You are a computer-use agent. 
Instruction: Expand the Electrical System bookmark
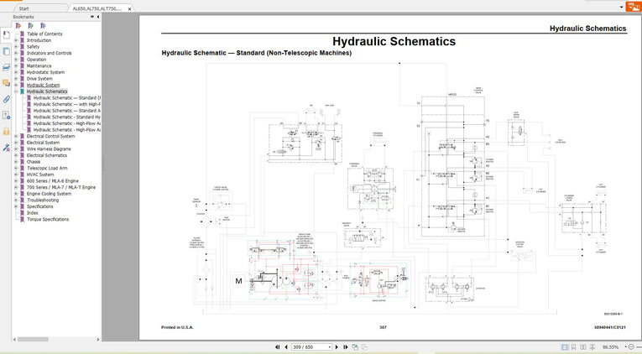pyautogui.click(x=16, y=143)
